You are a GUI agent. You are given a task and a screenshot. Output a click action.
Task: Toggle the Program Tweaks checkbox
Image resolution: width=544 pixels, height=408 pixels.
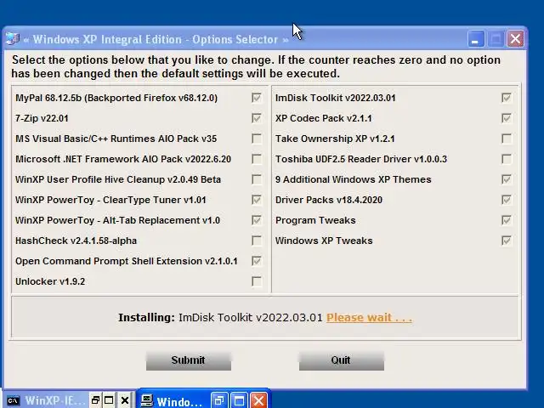click(x=507, y=220)
